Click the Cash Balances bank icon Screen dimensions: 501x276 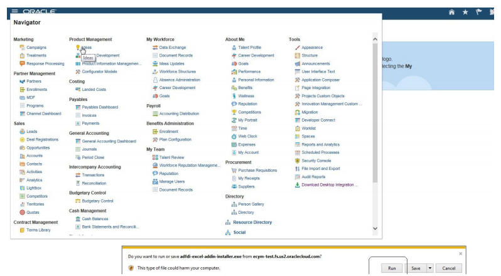point(78,219)
